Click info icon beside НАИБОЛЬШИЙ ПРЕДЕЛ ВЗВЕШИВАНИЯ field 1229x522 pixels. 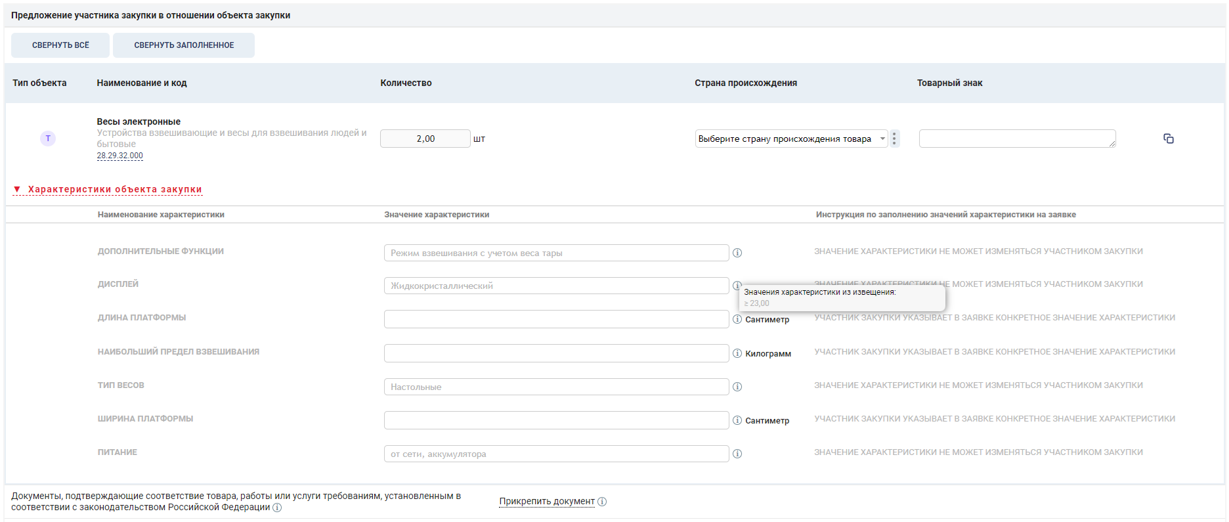tap(737, 353)
